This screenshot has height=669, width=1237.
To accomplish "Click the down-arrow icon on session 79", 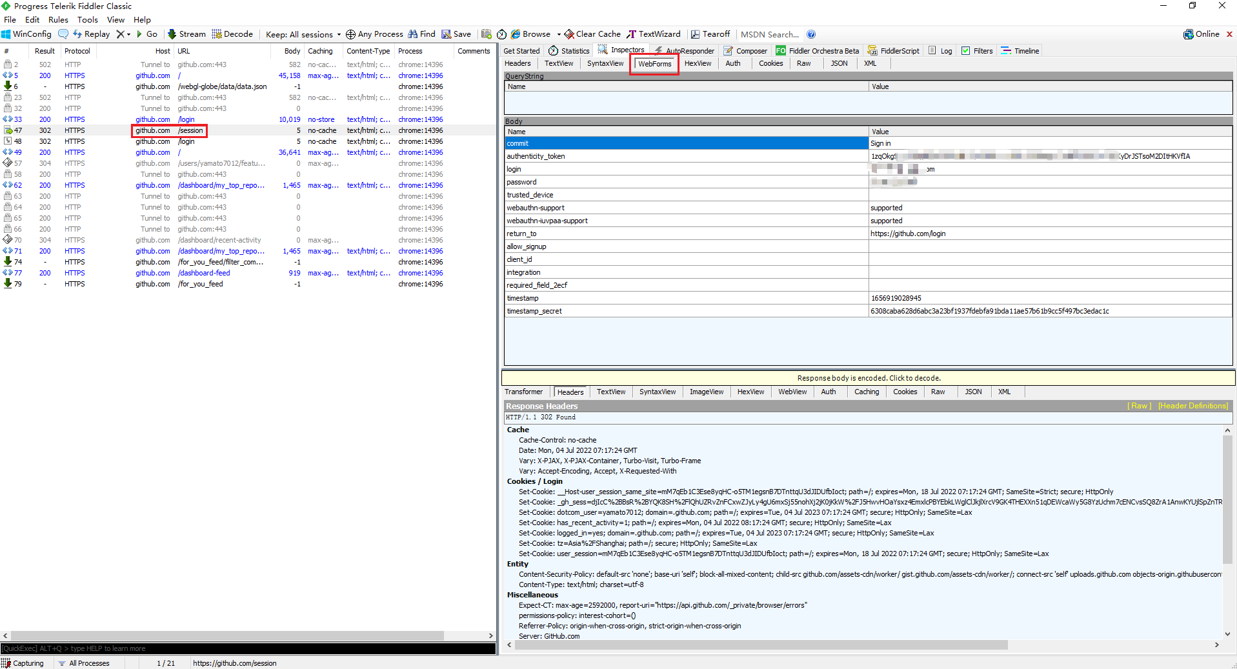I will [8, 283].
